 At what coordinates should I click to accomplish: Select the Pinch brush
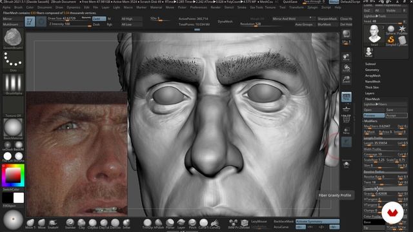[192, 224]
